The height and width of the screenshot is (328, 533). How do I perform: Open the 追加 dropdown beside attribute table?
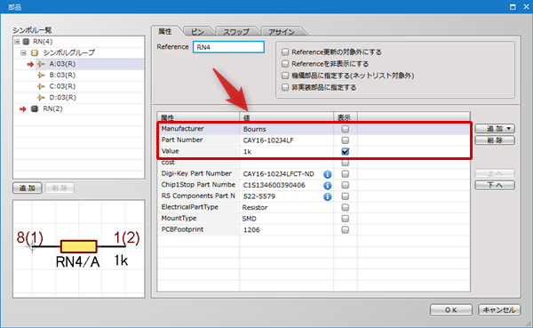tap(495, 129)
